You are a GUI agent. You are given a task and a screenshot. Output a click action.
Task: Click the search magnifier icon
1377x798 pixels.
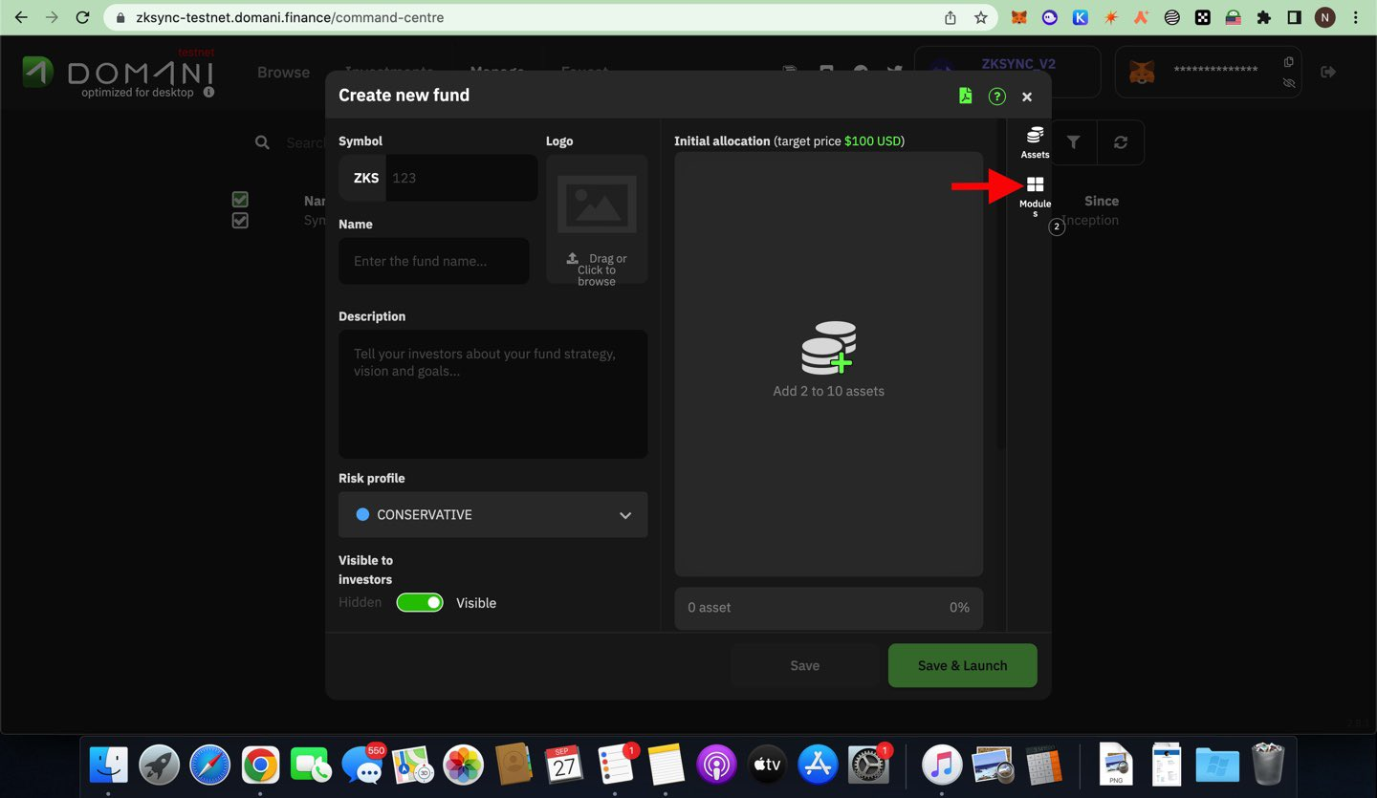click(x=262, y=142)
